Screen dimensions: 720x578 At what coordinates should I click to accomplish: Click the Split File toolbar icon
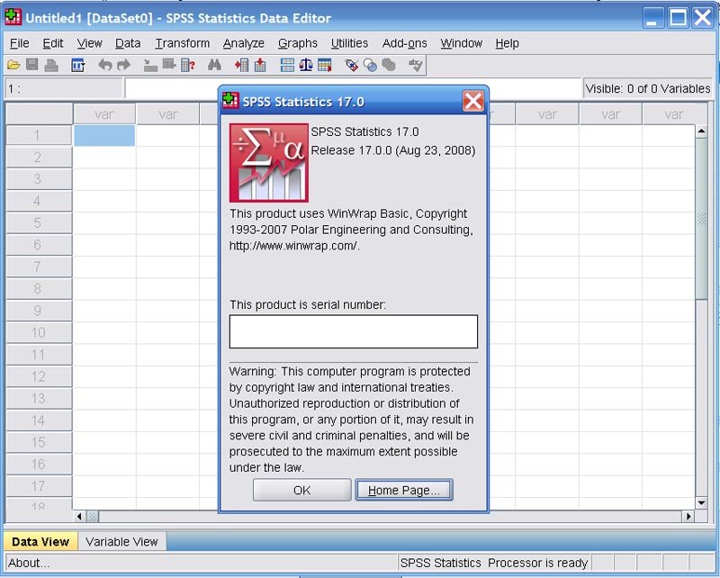[287, 65]
